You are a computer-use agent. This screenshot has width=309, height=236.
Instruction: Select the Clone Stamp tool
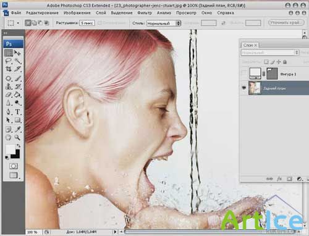(x=9, y=86)
